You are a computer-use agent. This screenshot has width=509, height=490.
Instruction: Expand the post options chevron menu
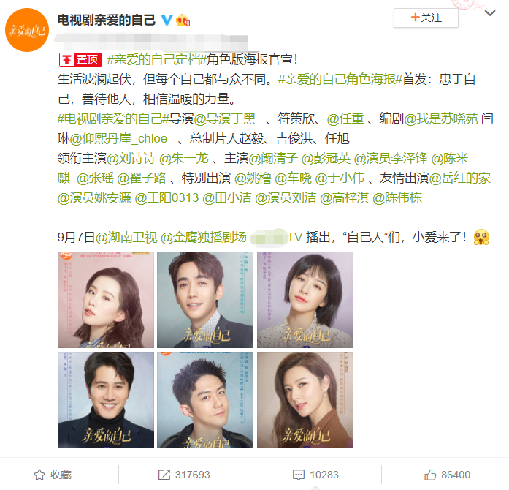490,13
